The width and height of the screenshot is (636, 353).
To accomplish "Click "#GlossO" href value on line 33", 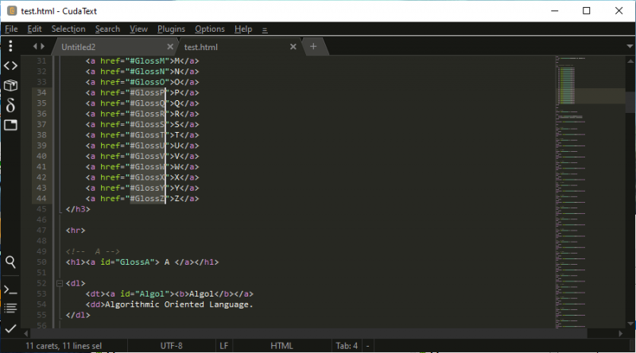I will [147, 82].
